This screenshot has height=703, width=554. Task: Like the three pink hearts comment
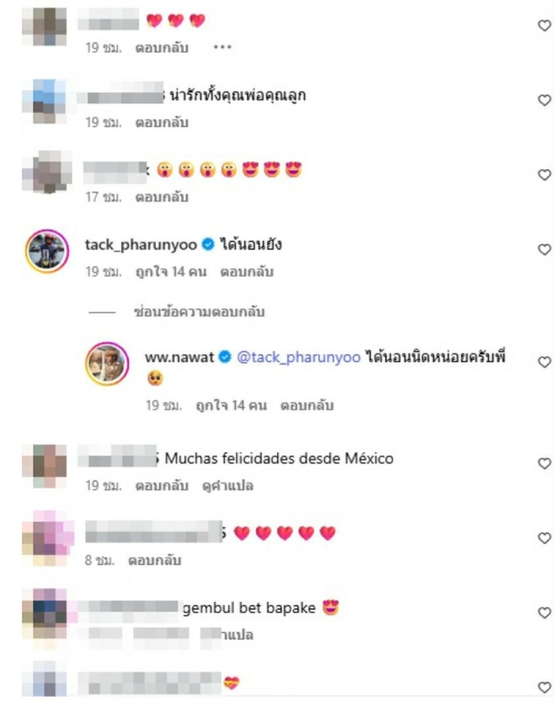(544, 26)
